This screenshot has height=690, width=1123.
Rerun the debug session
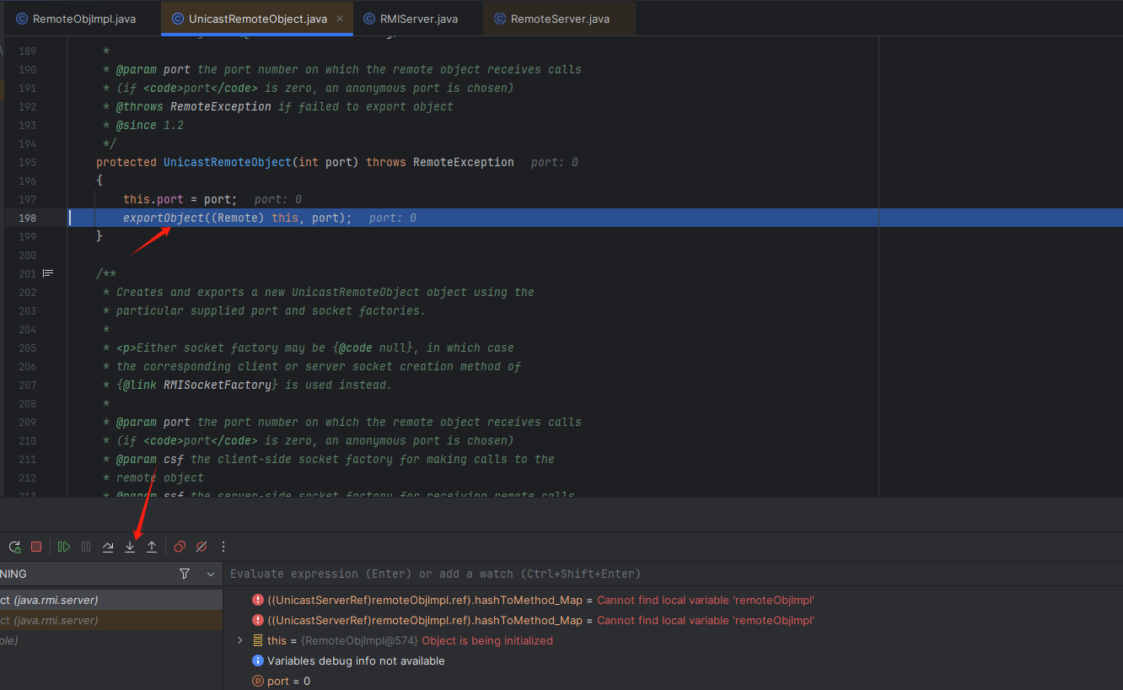tap(14, 547)
